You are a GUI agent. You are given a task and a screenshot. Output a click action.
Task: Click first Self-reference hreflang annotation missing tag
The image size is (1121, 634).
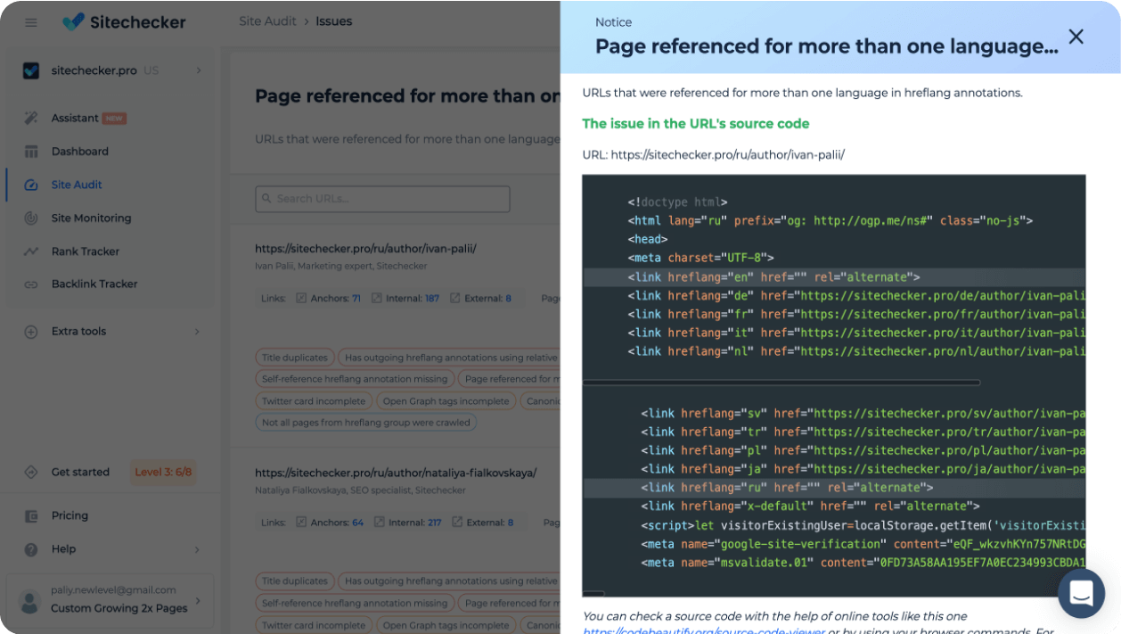pyautogui.click(x=355, y=379)
